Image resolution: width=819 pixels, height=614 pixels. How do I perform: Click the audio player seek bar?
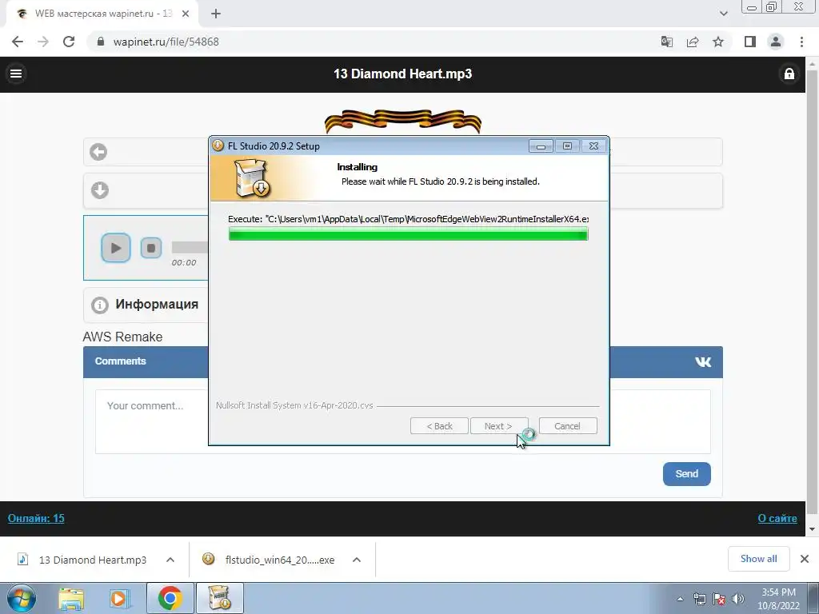(190, 248)
